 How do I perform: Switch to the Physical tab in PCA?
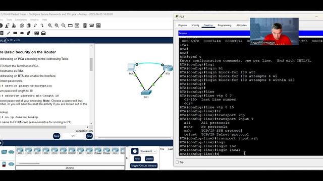[183, 25]
